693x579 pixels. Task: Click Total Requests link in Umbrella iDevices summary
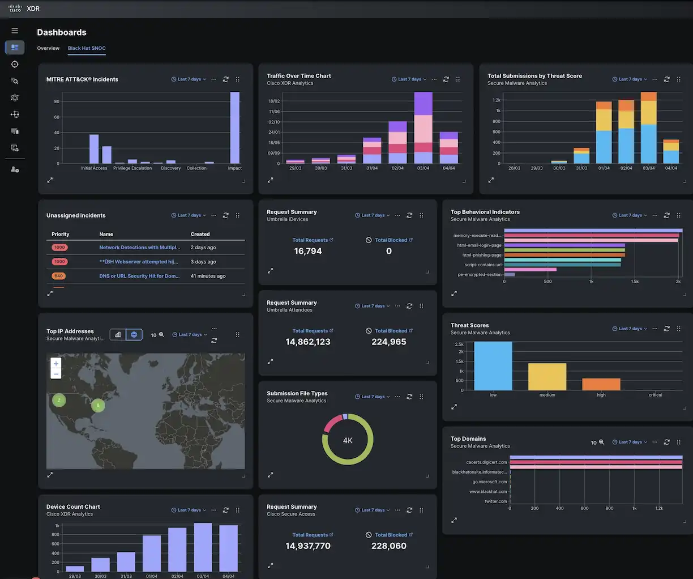click(x=309, y=240)
